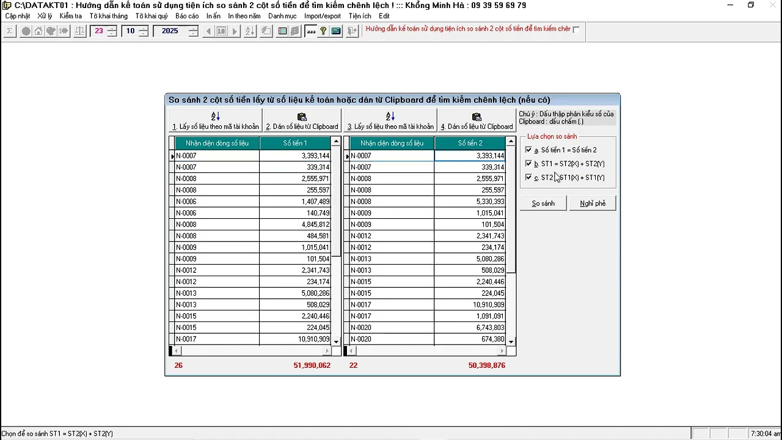Open help via question mark icon
The image size is (782, 440).
pyautogui.click(x=323, y=31)
